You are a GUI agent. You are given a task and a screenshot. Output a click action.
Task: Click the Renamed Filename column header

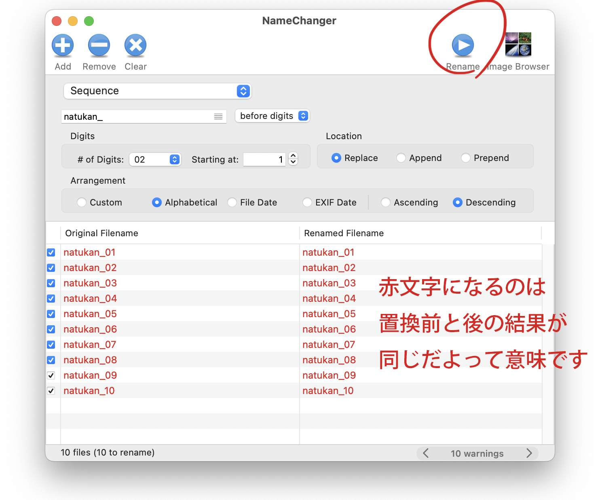[344, 233]
